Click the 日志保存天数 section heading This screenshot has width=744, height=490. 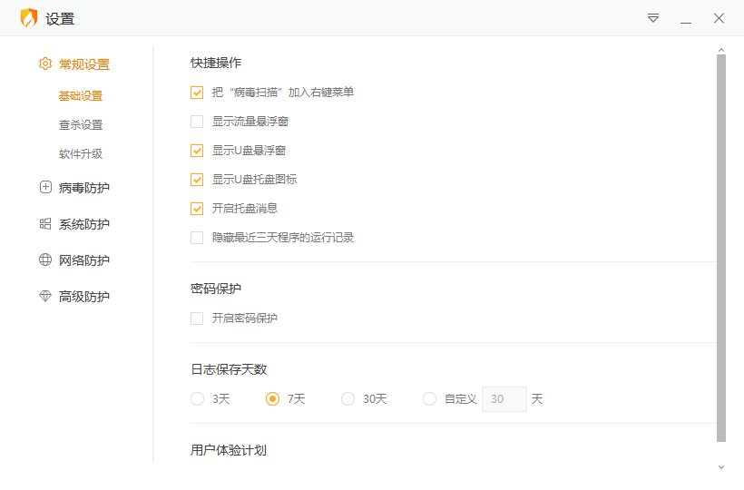point(229,369)
